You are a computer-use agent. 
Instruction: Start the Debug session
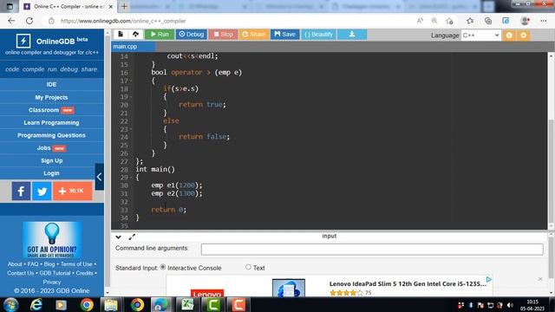pyautogui.click(x=192, y=35)
